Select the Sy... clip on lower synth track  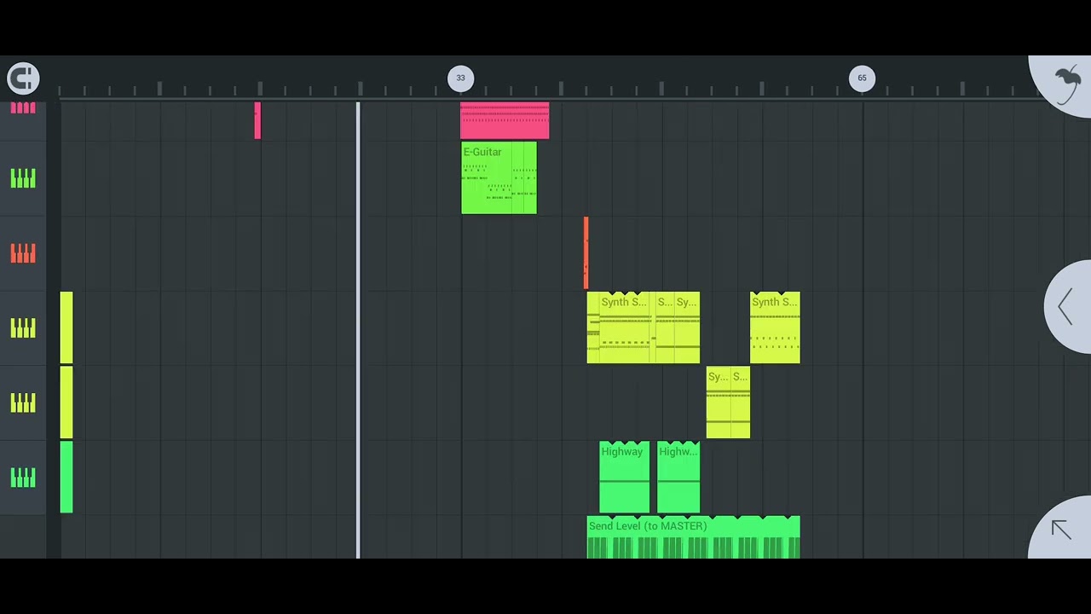pyautogui.click(x=718, y=403)
